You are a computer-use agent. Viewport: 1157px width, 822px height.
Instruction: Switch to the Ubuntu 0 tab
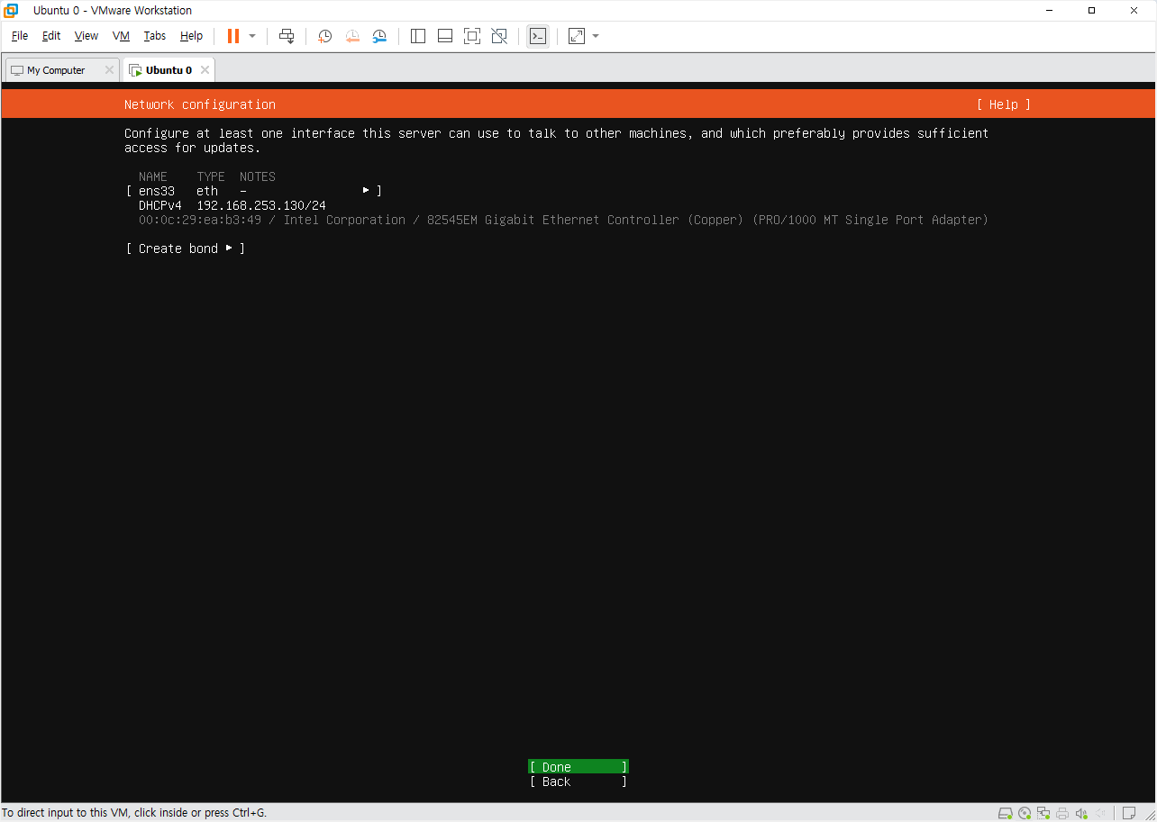point(169,70)
